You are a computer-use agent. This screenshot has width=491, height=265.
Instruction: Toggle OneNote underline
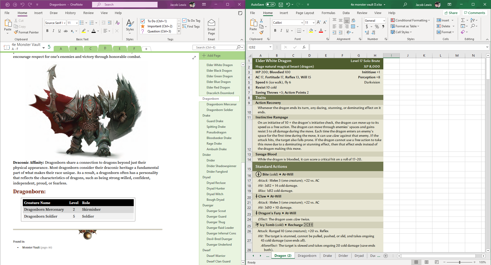[x=59, y=31]
